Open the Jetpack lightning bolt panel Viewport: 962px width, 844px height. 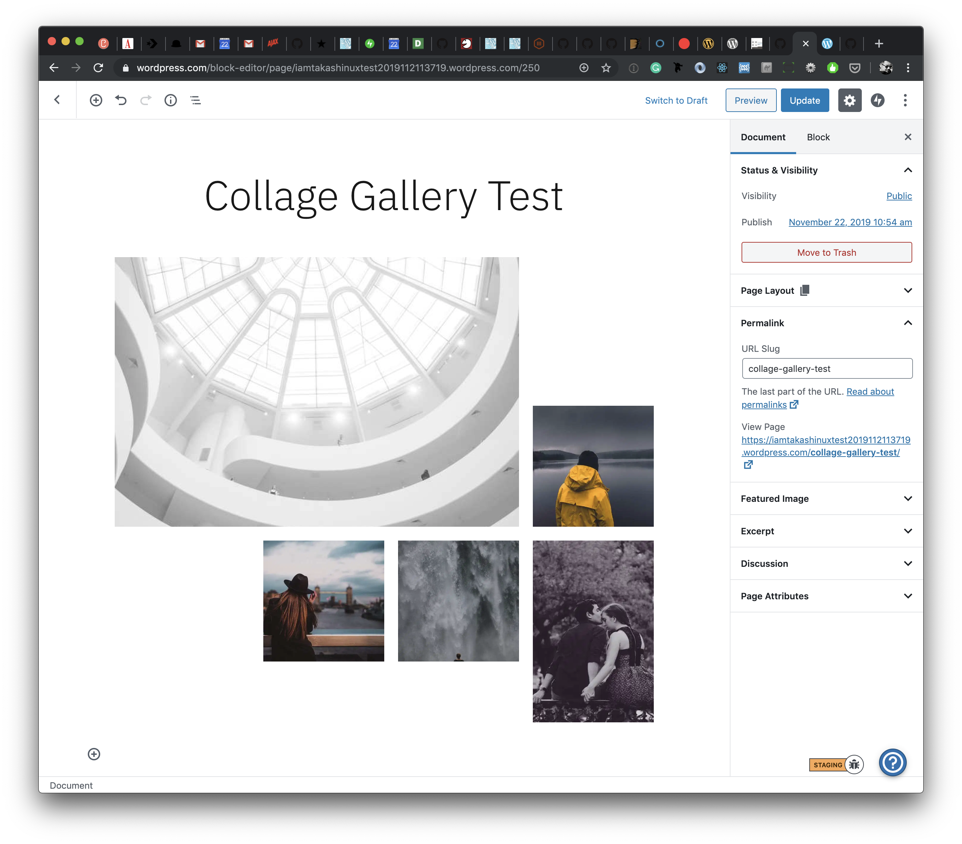[x=877, y=100]
